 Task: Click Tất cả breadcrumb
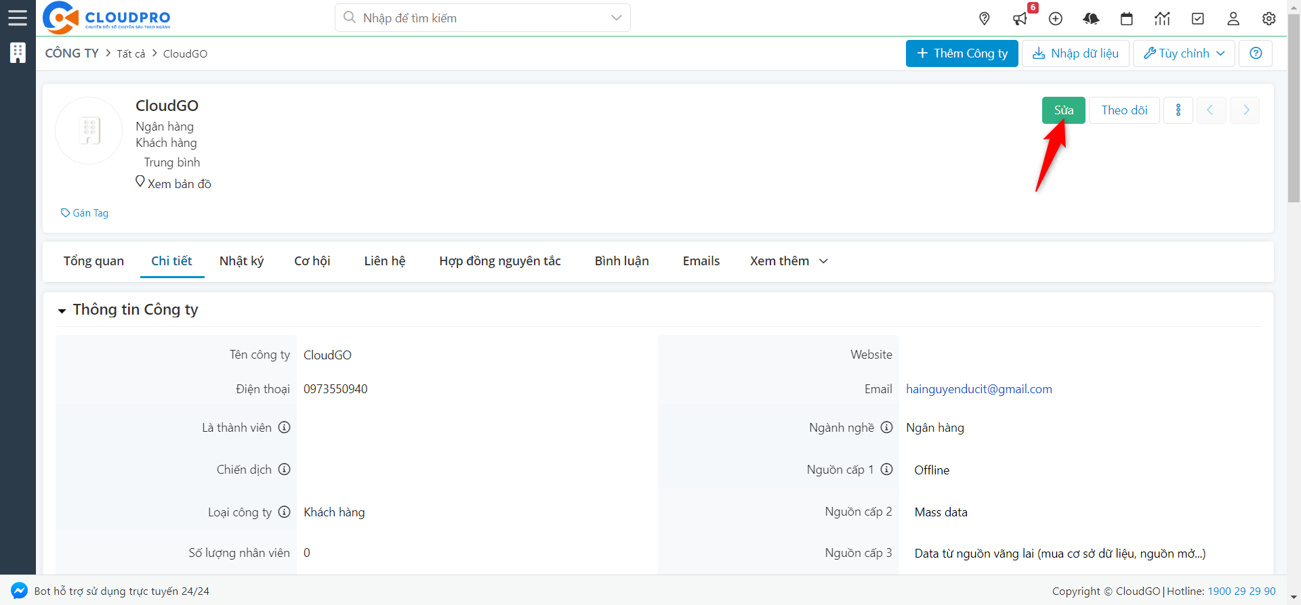point(131,54)
